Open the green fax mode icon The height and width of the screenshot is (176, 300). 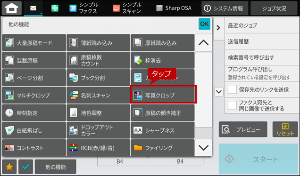pyautogui.click(x=55, y=8)
